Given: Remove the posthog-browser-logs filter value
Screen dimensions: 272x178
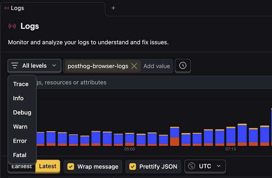Looking at the screenshot, I should click(x=134, y=66).
